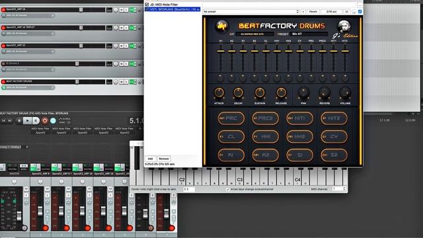
Task: Click the Param button in the FX window
Action: pyautogui.click(x=313, y=12)
